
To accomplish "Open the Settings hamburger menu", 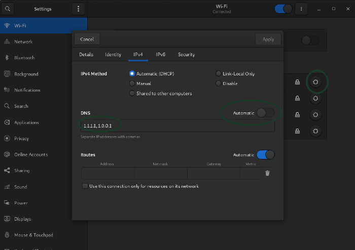I will point(78,9).
